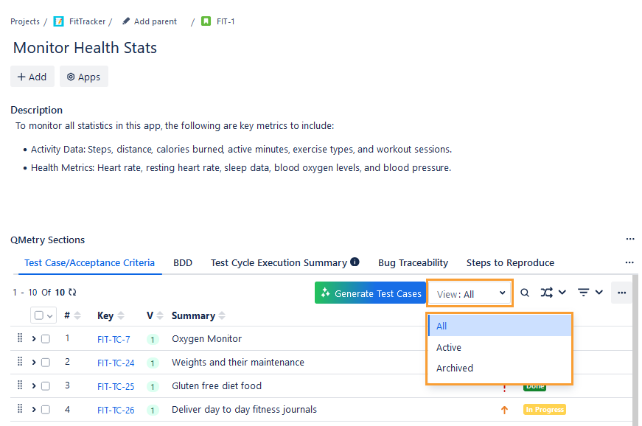Choose Archived from the View dropdown list
The height and width of the screenshot is (426, 642).
coord(455,368)
